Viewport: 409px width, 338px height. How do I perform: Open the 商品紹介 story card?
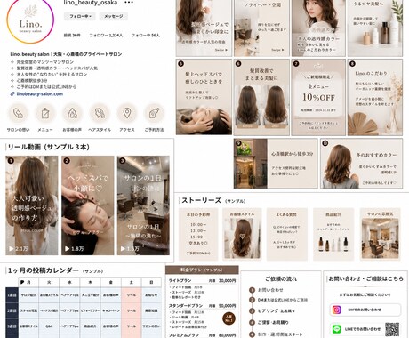coord(333,234)
